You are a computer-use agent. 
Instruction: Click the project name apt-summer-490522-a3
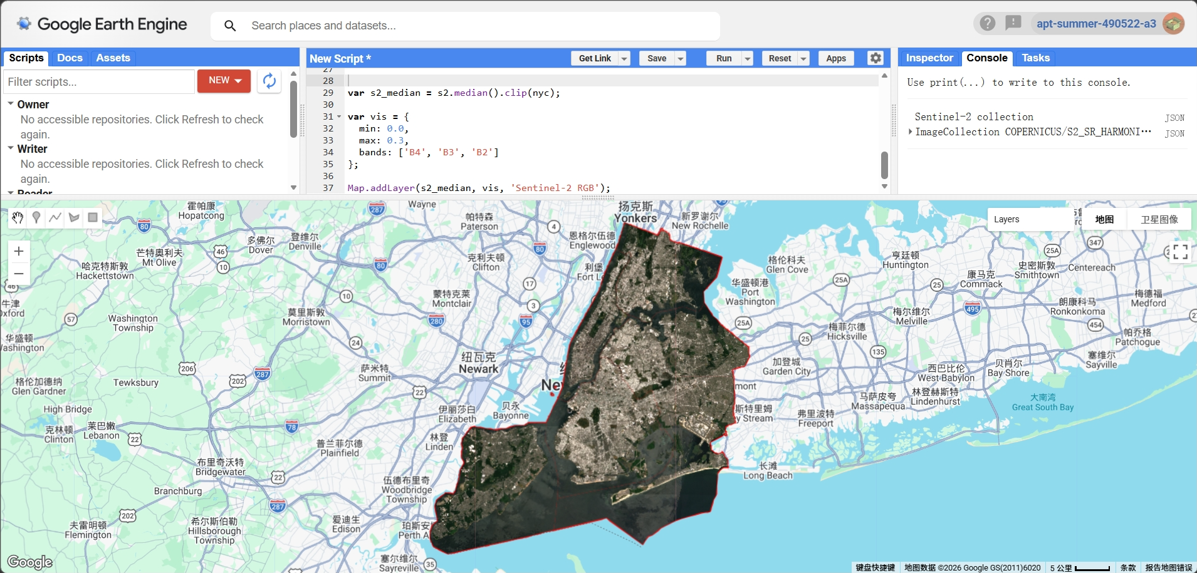pyautogui.click(x=1096, y=24)
